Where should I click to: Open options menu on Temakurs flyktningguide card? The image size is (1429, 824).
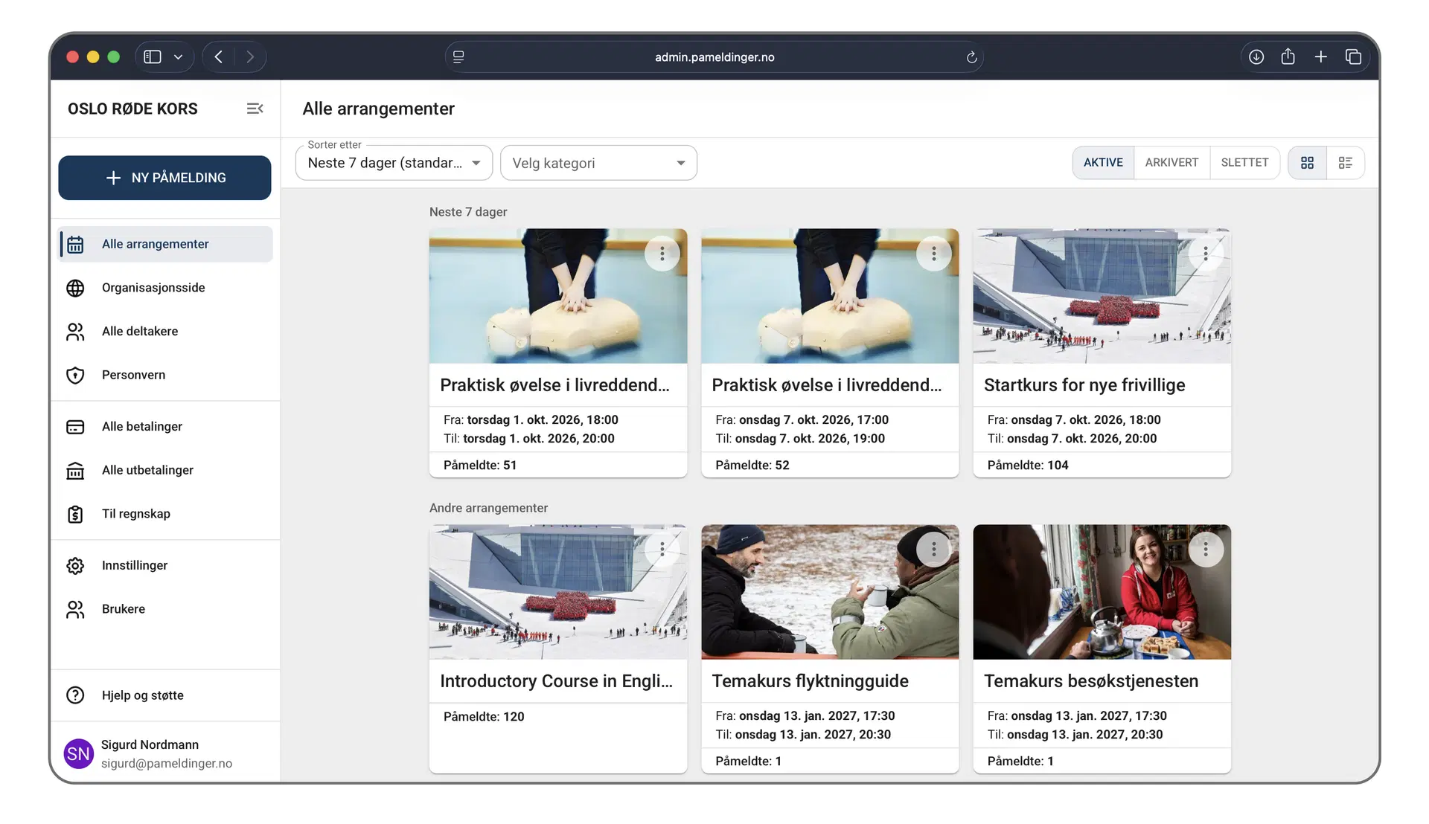[933, 550]
